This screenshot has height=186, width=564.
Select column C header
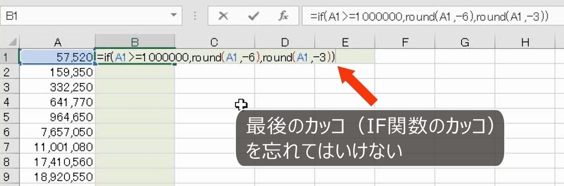click(x=214, y=43)
